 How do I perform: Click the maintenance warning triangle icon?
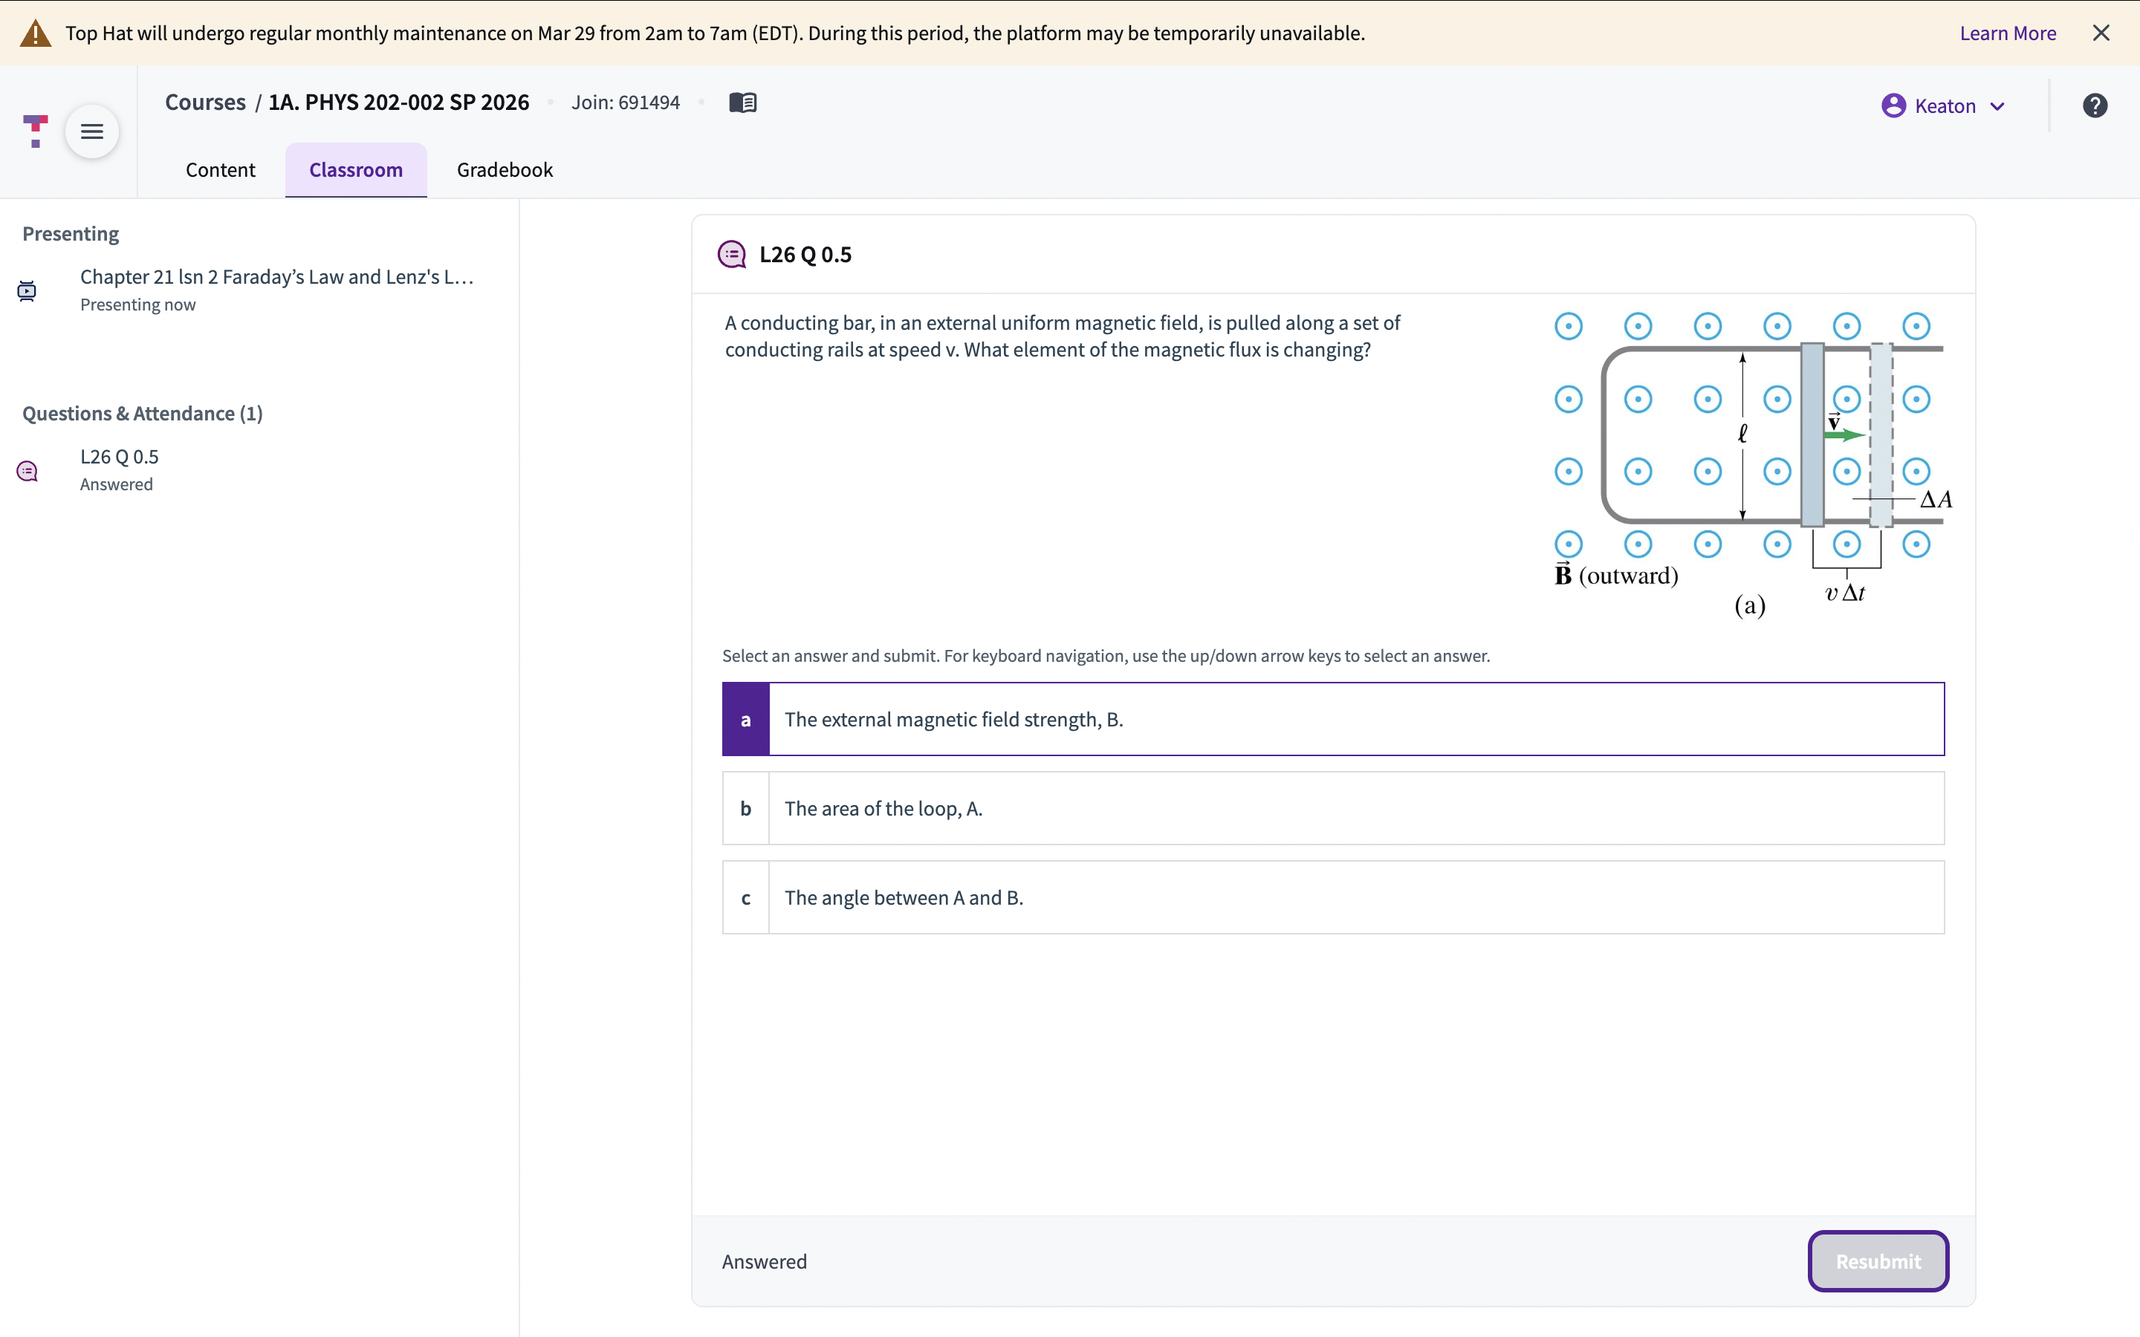[x=36, y=33]
